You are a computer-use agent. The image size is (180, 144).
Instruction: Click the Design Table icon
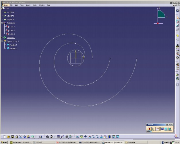coord(59,137)
